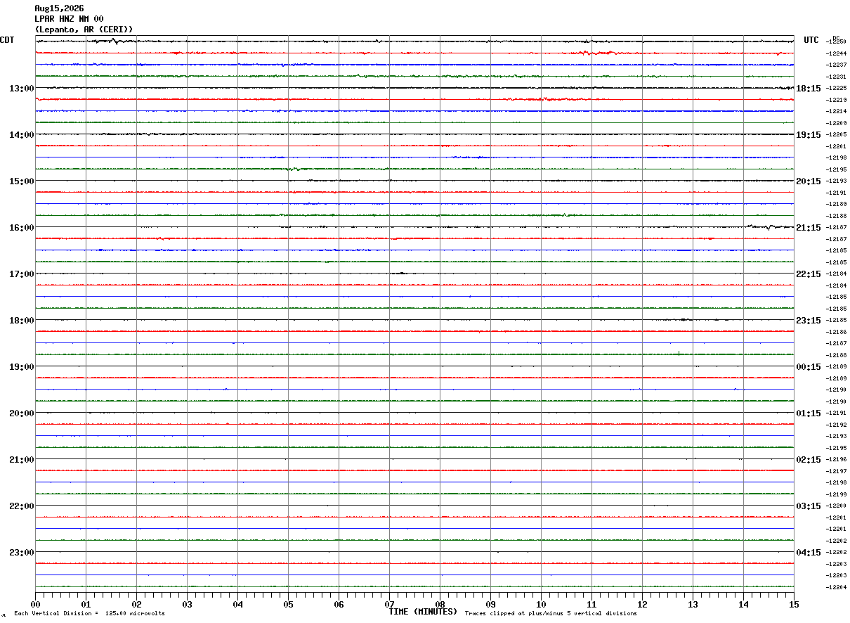
Task: Click the 15 minute mark at the axis end
Action: (x=794, y=604)
